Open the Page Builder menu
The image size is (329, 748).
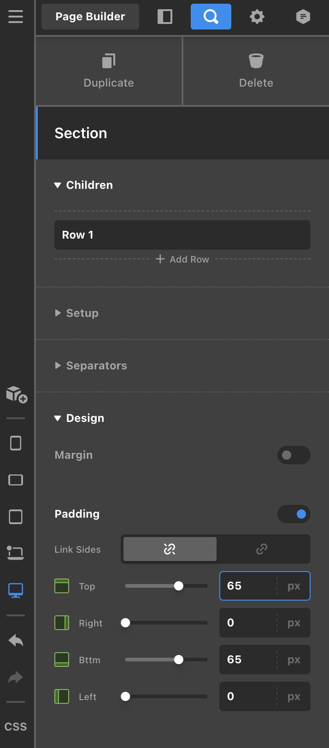(90, 17)
